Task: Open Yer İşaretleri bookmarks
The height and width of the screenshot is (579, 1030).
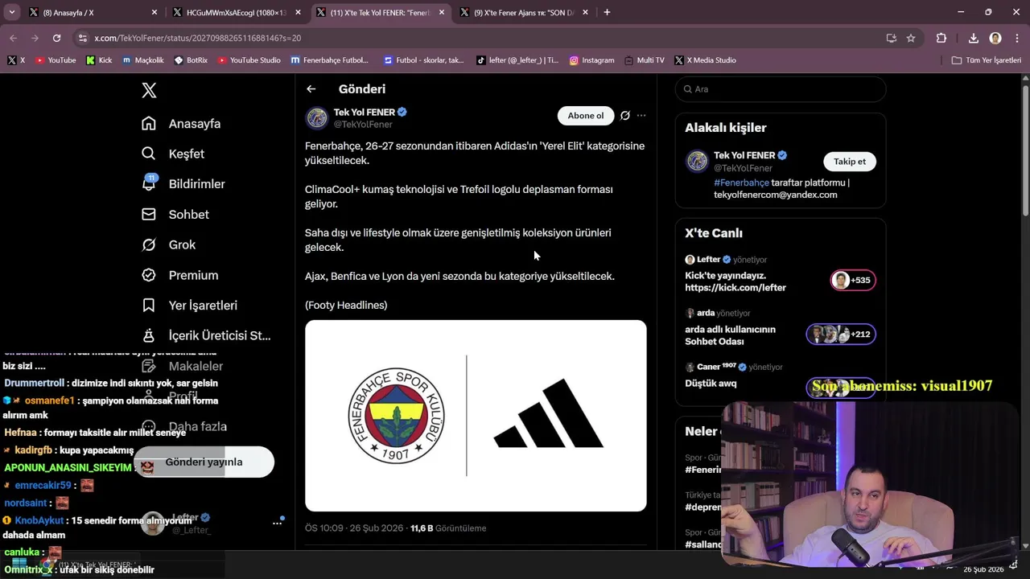Action: tap(189, 306)
